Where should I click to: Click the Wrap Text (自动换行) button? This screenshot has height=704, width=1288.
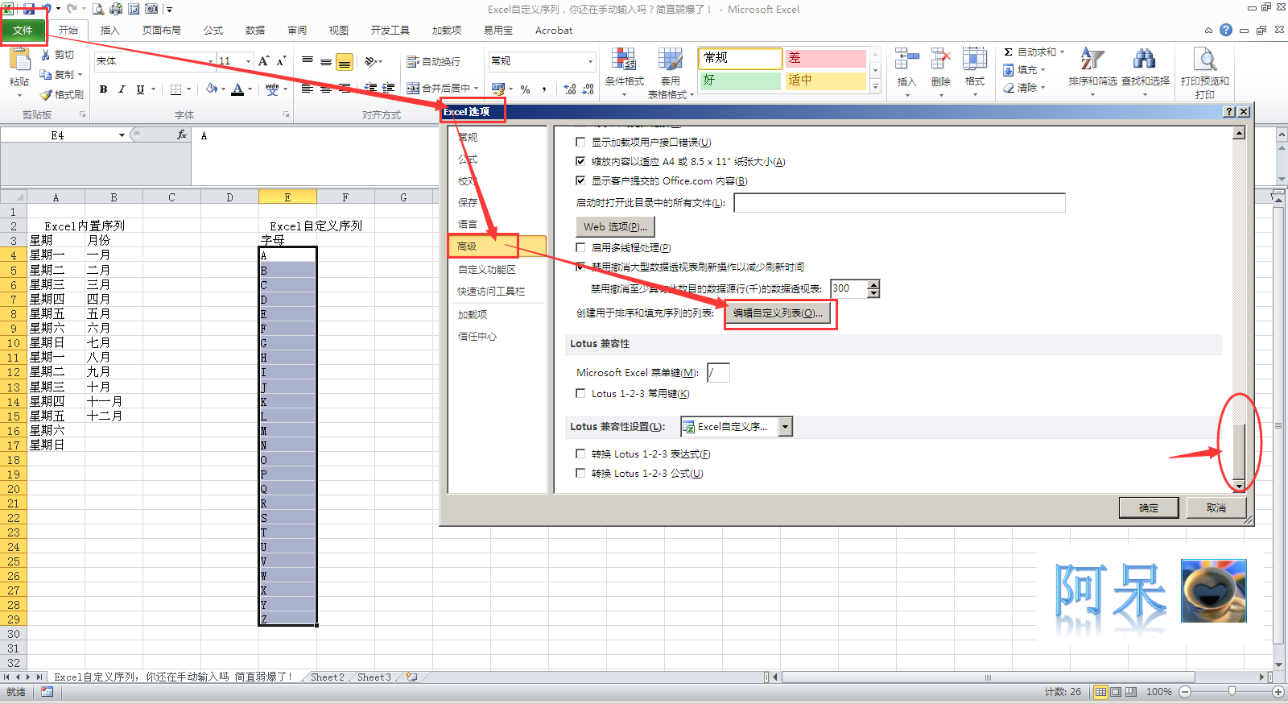pyautogui.click(x=434, y=61)
